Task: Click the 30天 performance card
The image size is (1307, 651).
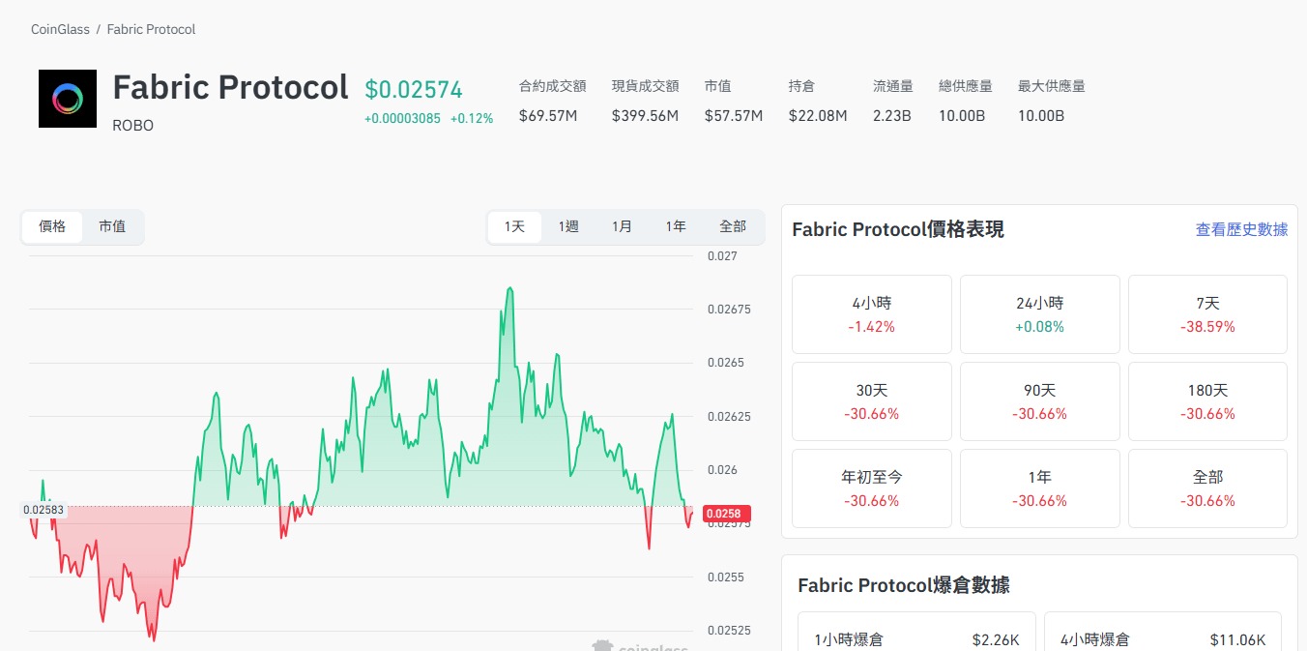Action: 872,401
